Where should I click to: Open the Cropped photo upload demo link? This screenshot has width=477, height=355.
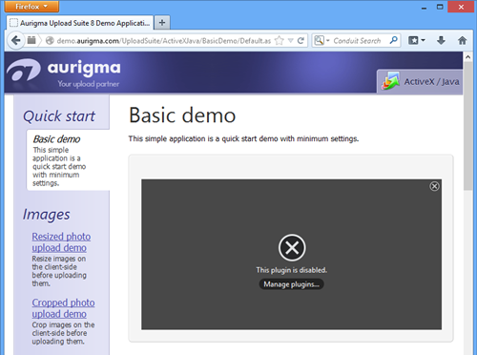pyautogui.click(x=63, y=308)
